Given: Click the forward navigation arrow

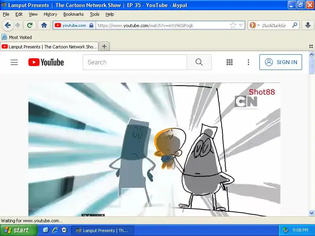Looking at the screenshot, I should tap(18, 25).
